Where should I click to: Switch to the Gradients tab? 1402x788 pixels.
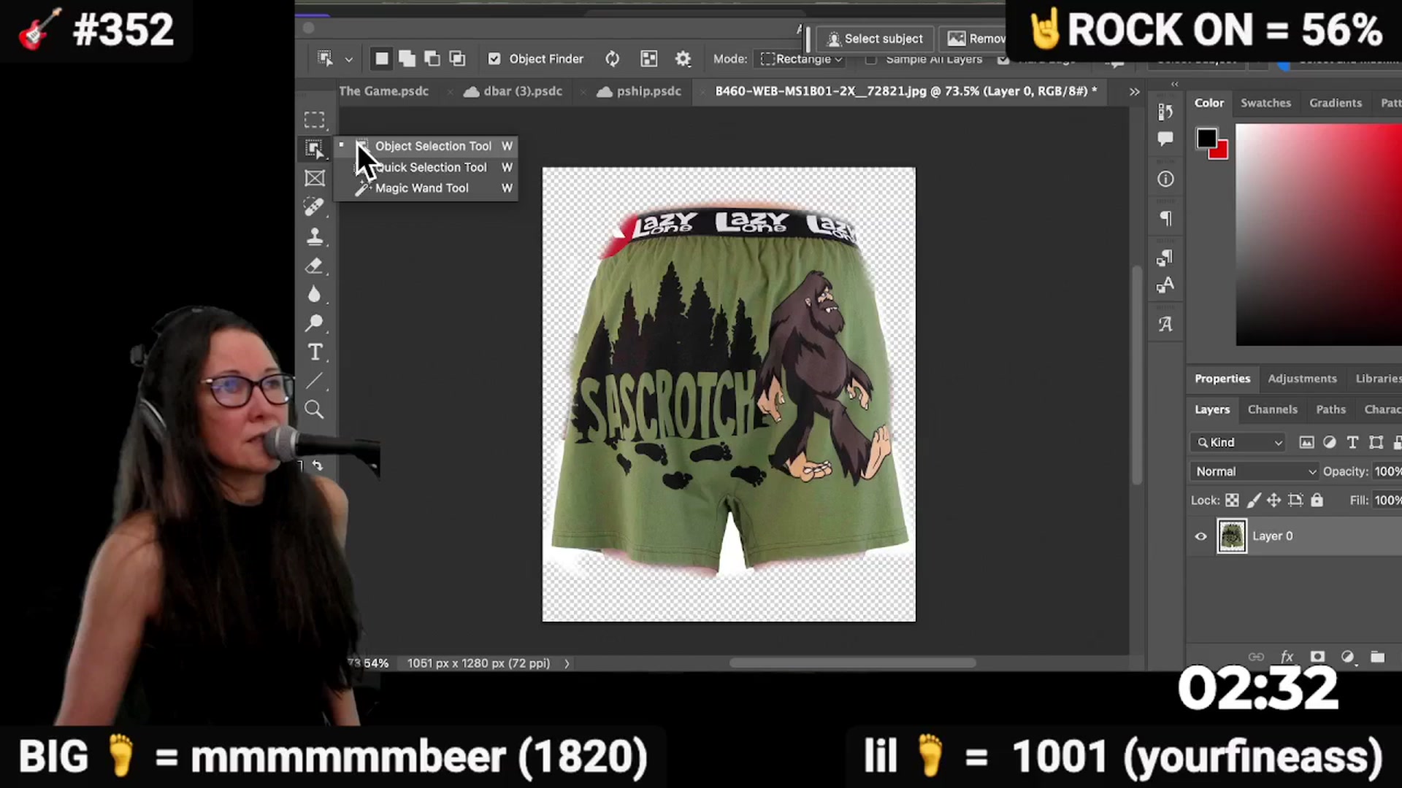(x=1335, y=103)
